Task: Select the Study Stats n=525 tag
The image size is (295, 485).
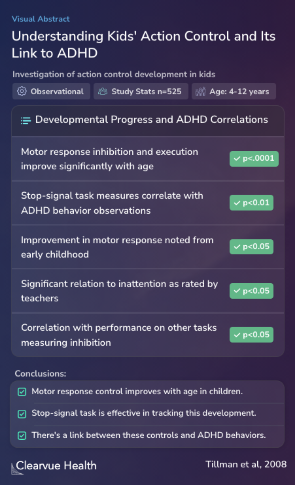Action: click(141, 91)
